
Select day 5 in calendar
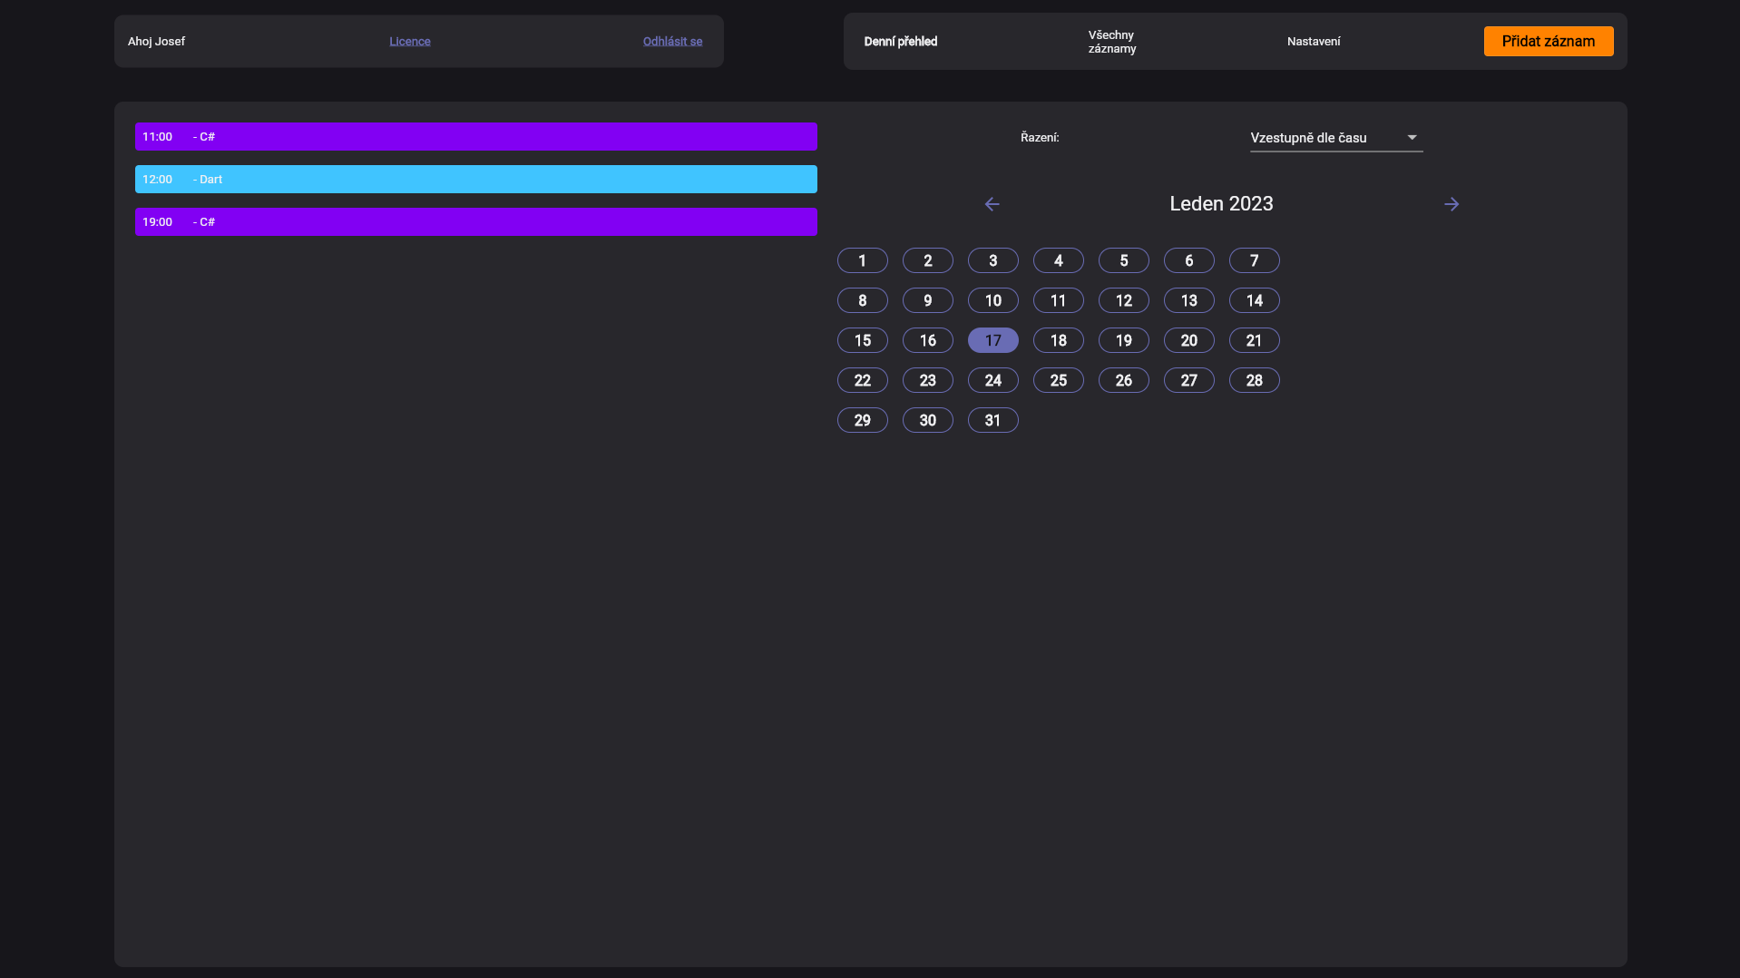(1123, 260)
